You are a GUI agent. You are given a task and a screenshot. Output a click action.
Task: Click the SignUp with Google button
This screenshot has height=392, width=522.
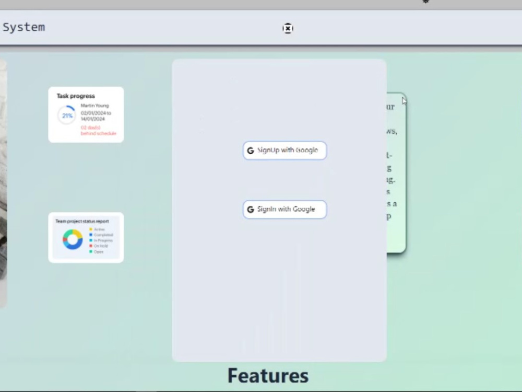(284, 151)
